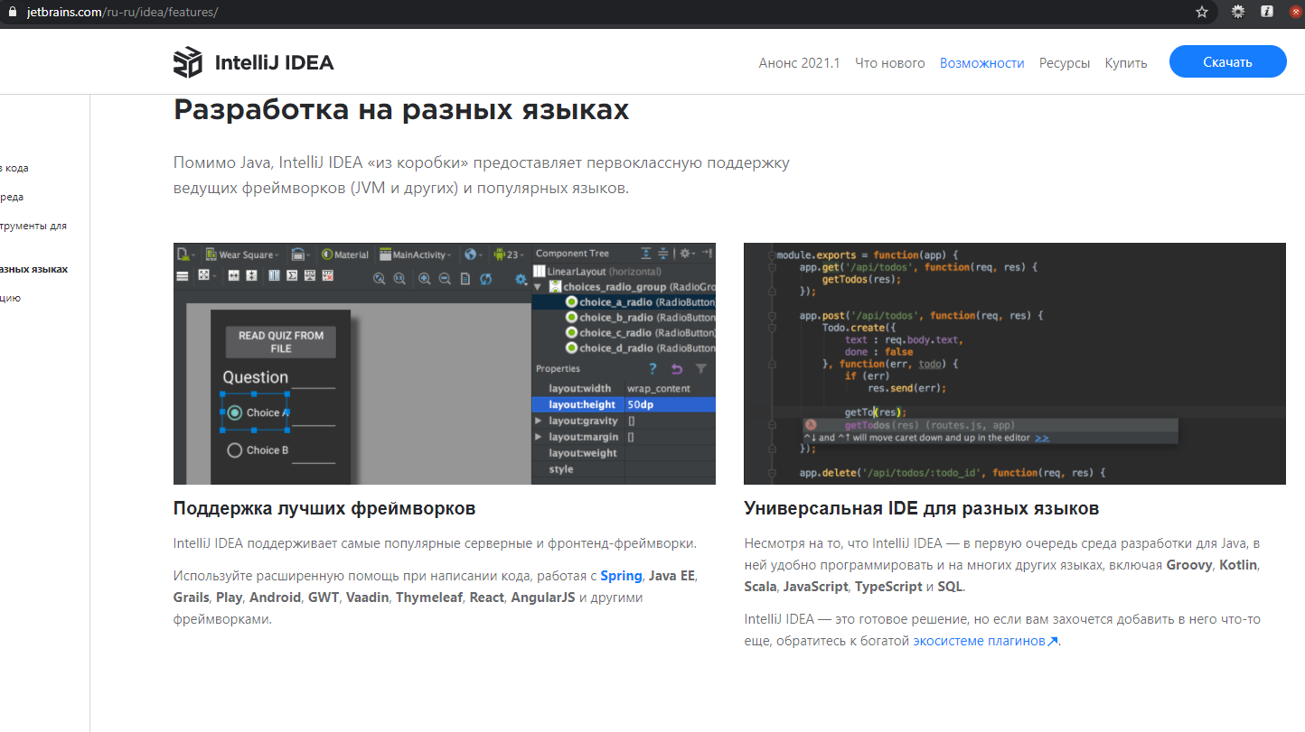Open the red extension icon in browser toolbar
The width and height of the screenshot is (1305, 732).
(x=1295, y=12)
